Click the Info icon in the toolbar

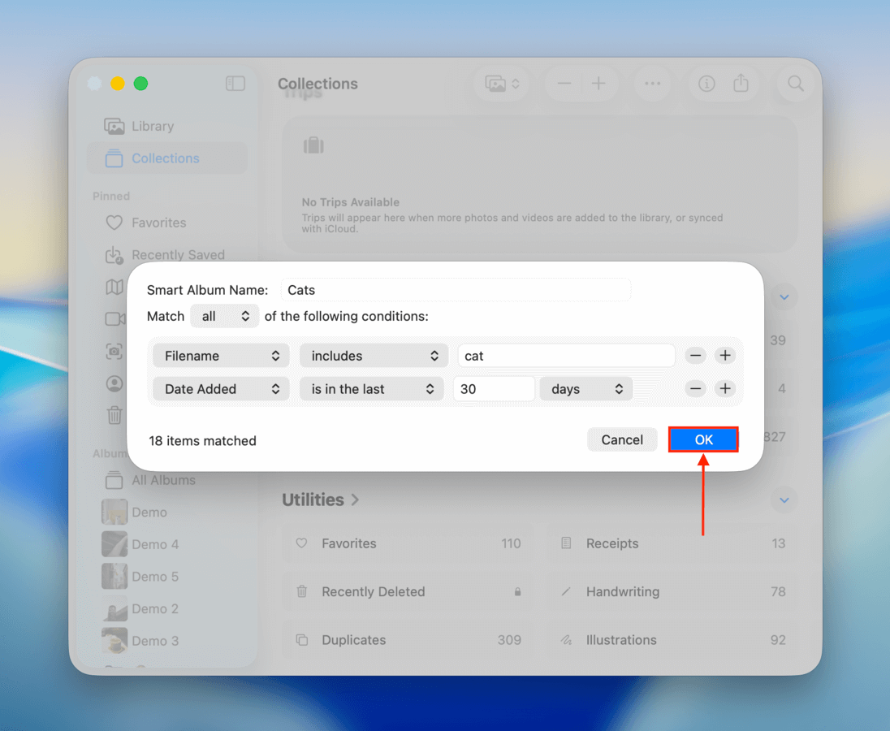706,83
